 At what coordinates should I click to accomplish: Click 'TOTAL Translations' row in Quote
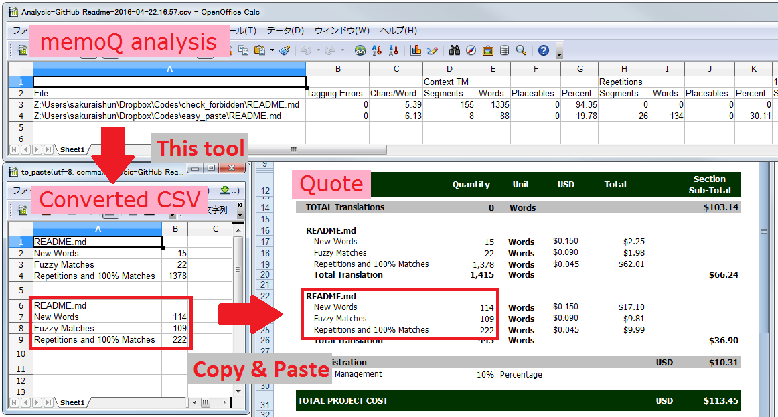[x=518, y=207]
